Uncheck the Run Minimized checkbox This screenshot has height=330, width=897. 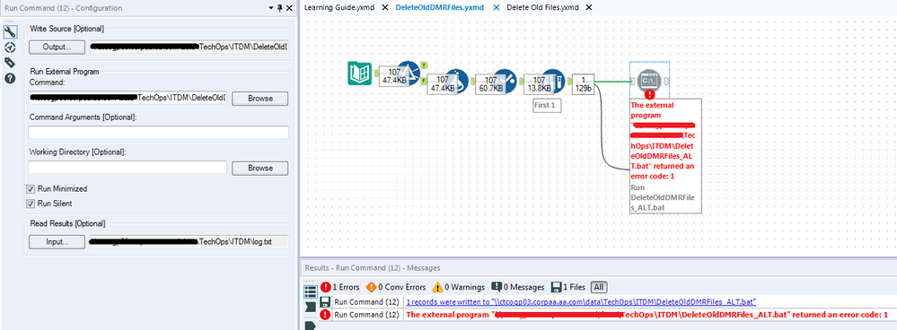tap(31, 188)
